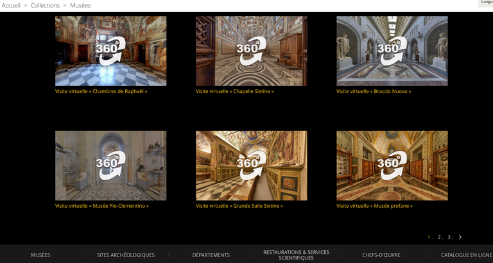Open link Visite virtuelle « Musée profane »
This screenshot has height=263, width=493.
(374, 206)
